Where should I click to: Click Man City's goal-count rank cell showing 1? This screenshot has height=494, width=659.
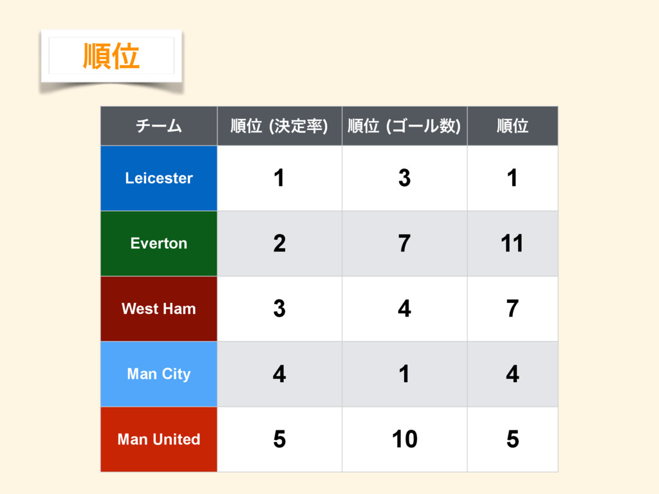click(404, 374)
